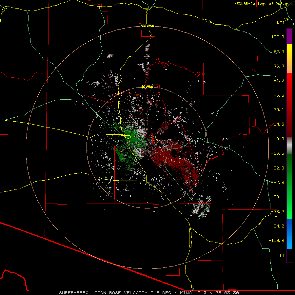Select the 92.3 legend value
Screen dimensions: 295x295
(279, 51)
